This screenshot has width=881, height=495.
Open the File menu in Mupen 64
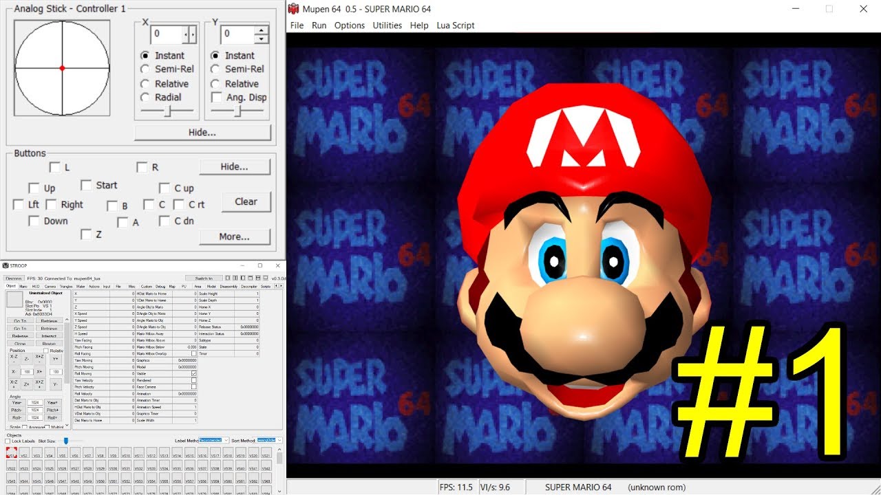point(297,25)
